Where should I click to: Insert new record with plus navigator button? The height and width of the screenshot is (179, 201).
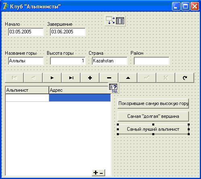tap(90, 78)
